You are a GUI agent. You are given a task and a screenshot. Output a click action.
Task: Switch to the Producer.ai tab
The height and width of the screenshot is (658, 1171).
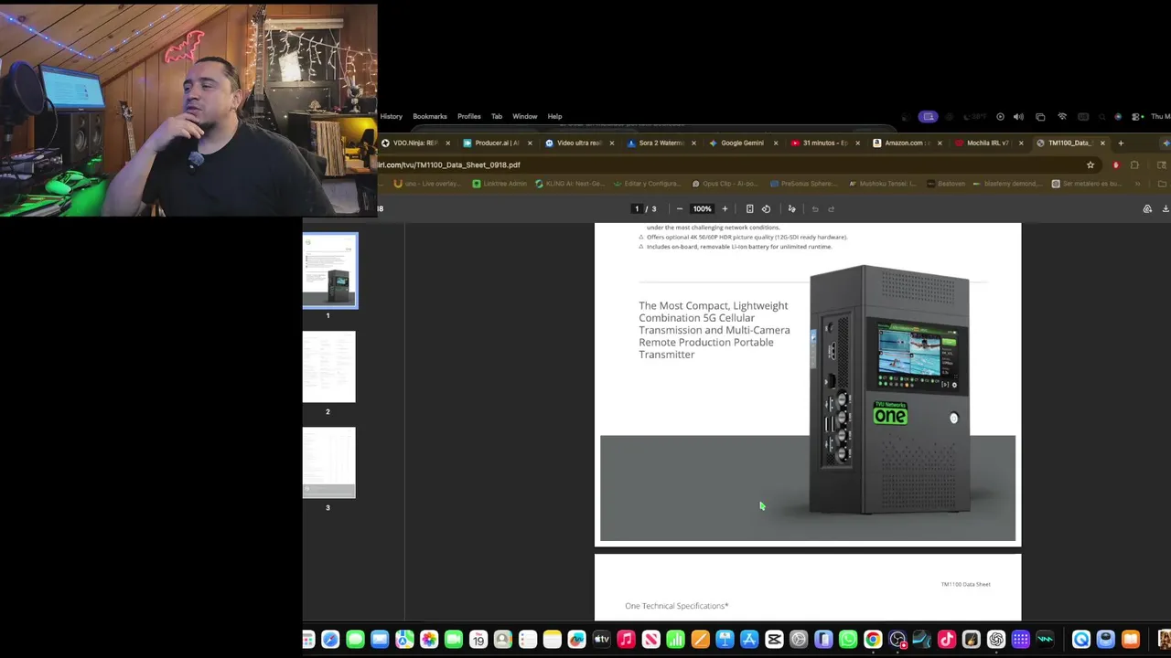click(x=497, y=143)
